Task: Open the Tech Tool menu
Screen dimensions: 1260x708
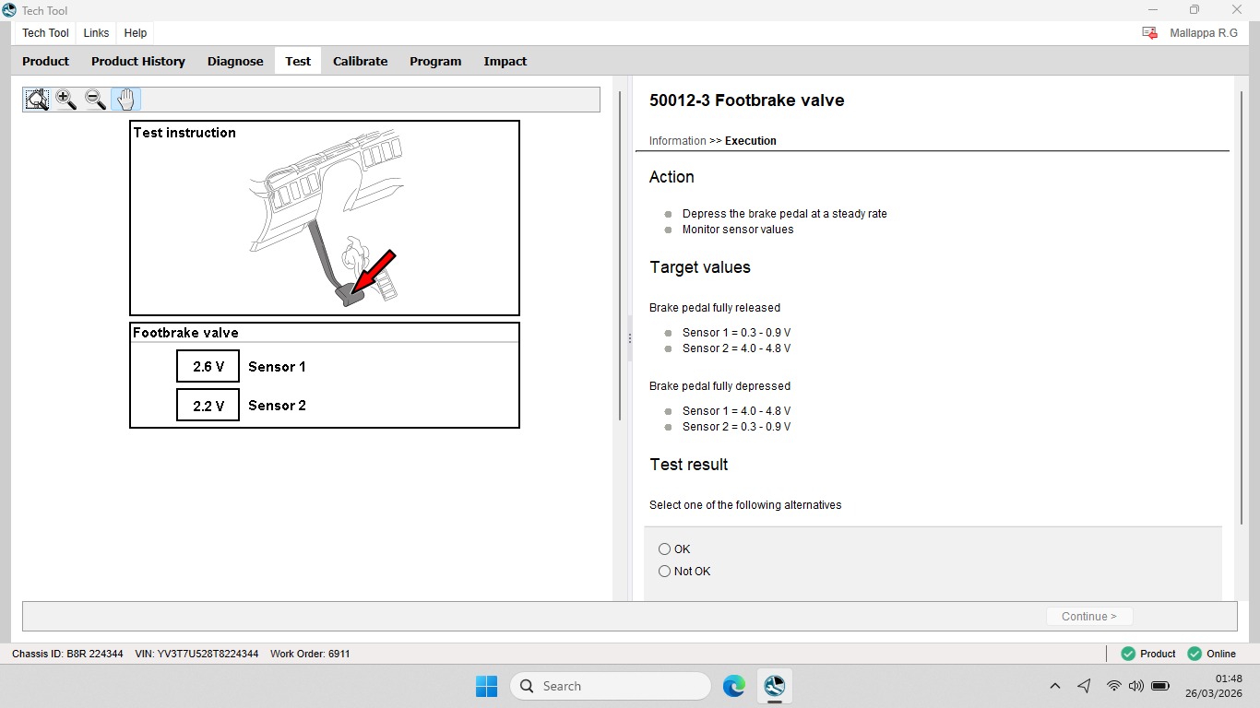Action: (45, 33)
